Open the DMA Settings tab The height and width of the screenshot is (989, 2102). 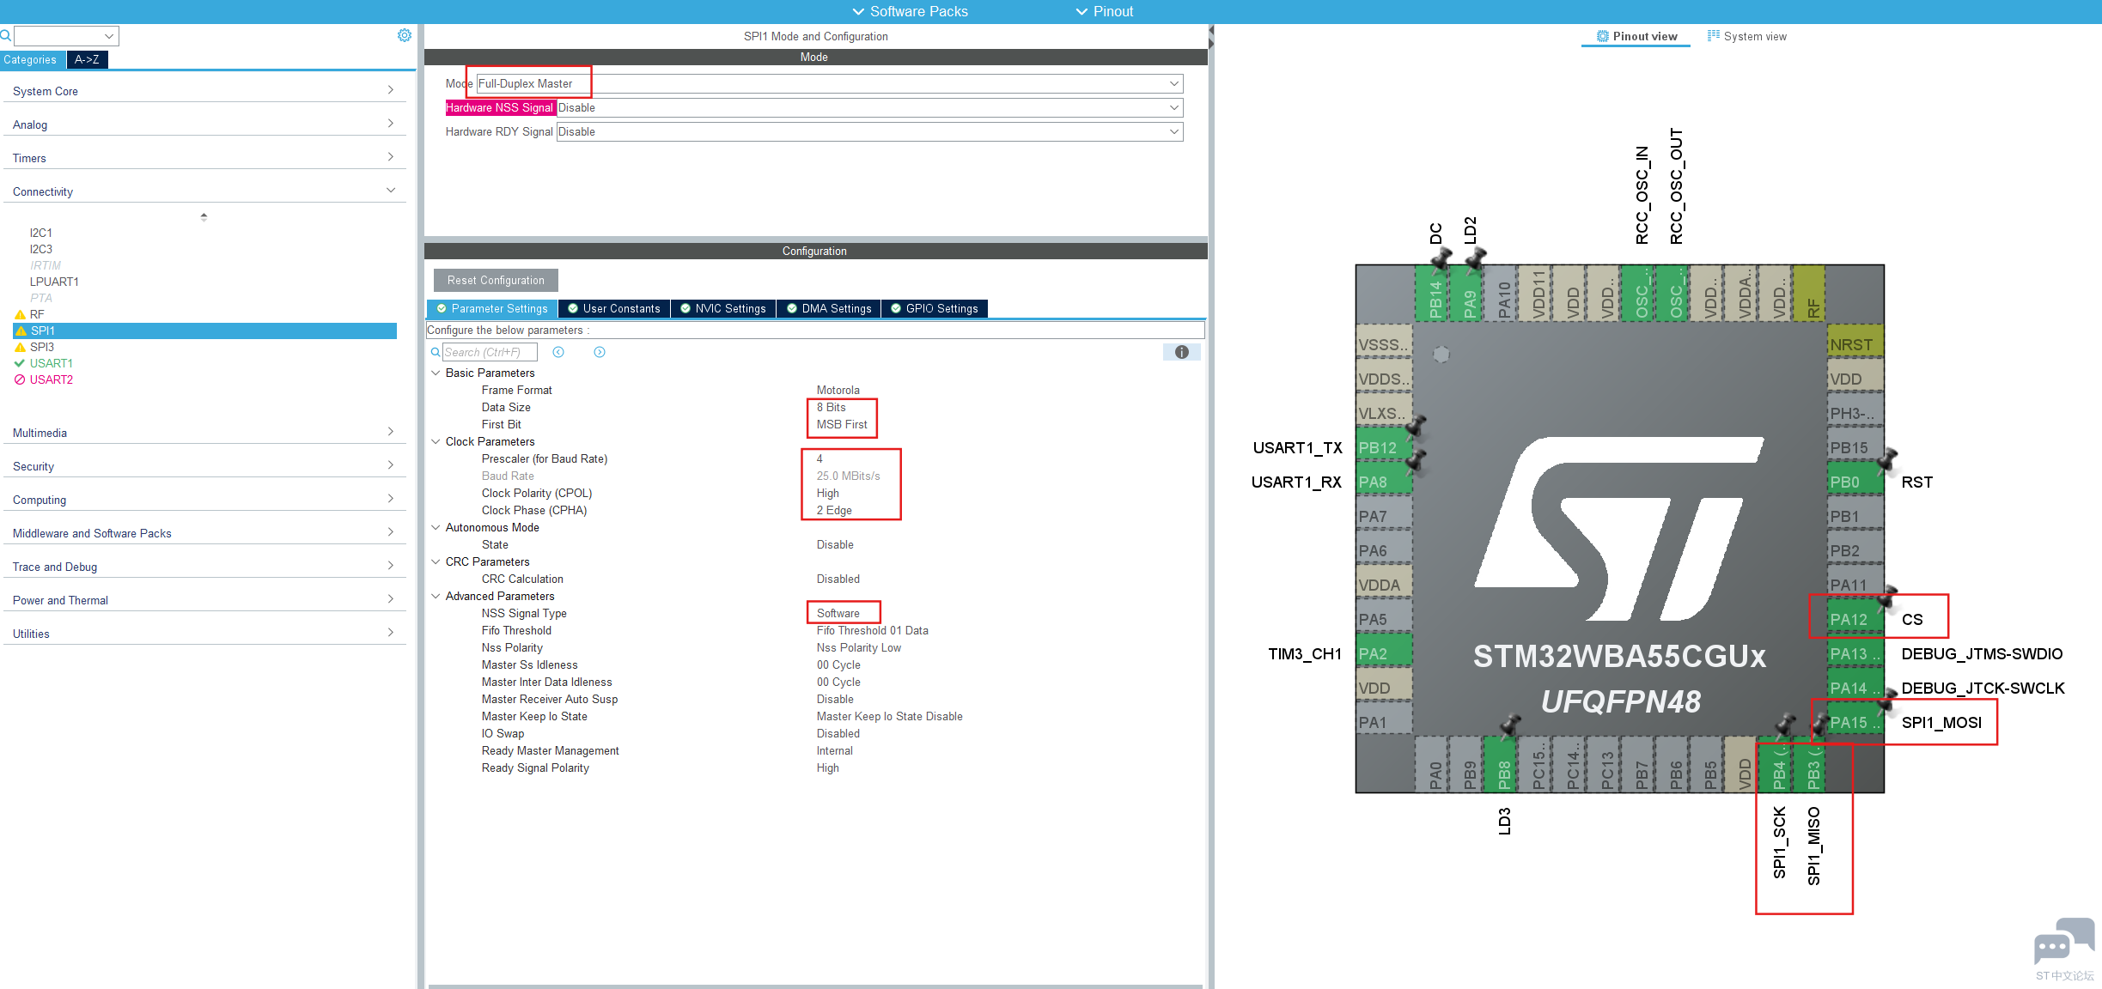(829, 308)
